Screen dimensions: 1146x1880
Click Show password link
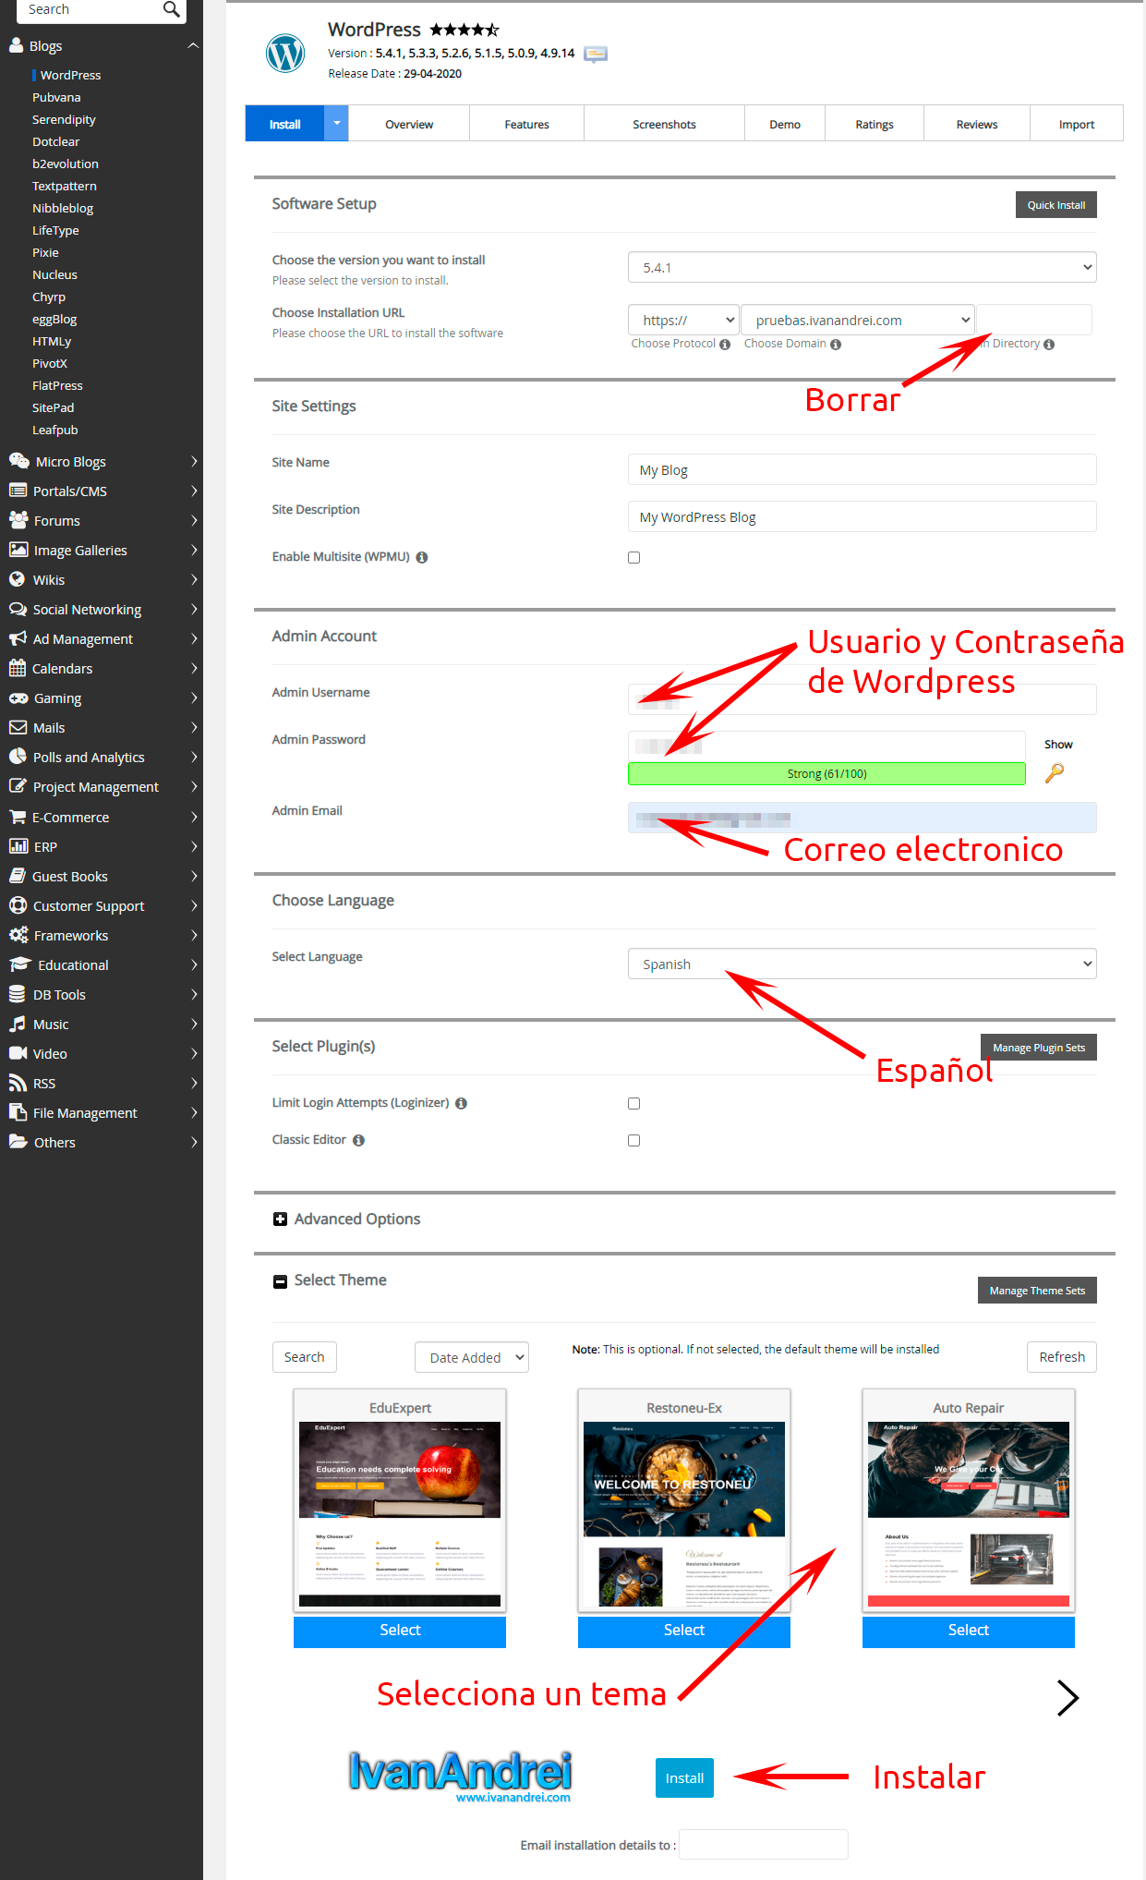click(1058, 745)
